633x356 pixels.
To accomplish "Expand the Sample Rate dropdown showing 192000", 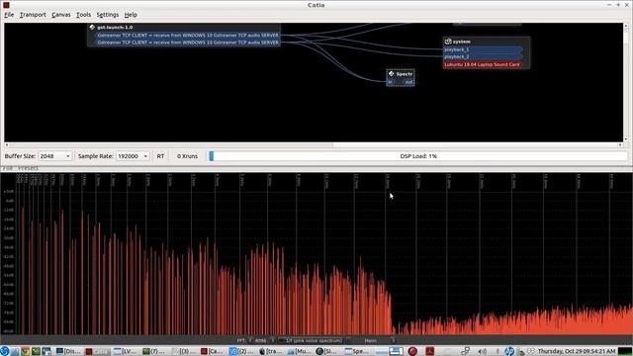I will point(133,156).
